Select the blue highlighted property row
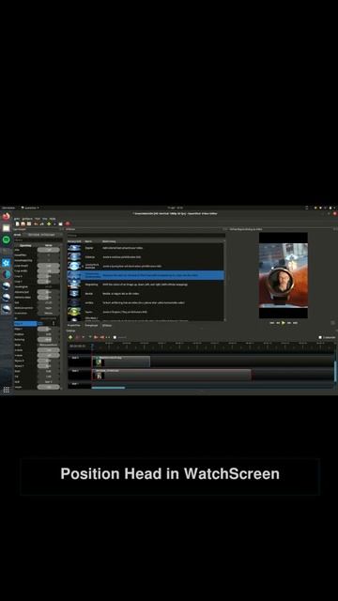The image size is (338, 601). pos(25,323)
